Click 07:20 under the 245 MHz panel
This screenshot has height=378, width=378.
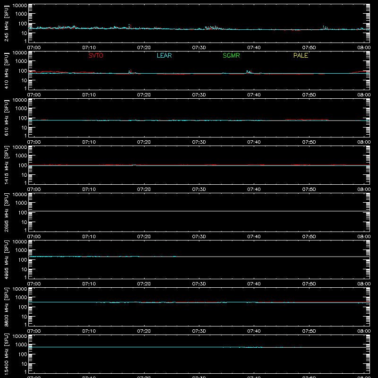click(x=144, y=48)
